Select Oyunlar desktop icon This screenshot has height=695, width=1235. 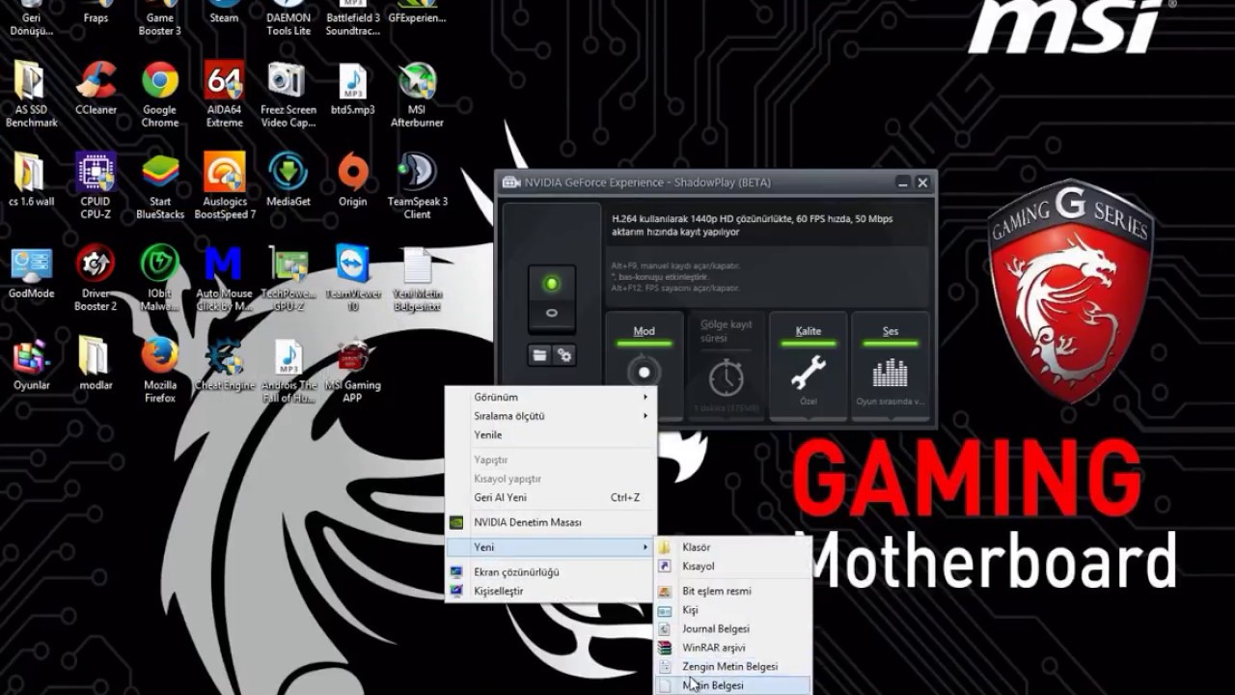point(31,364)
